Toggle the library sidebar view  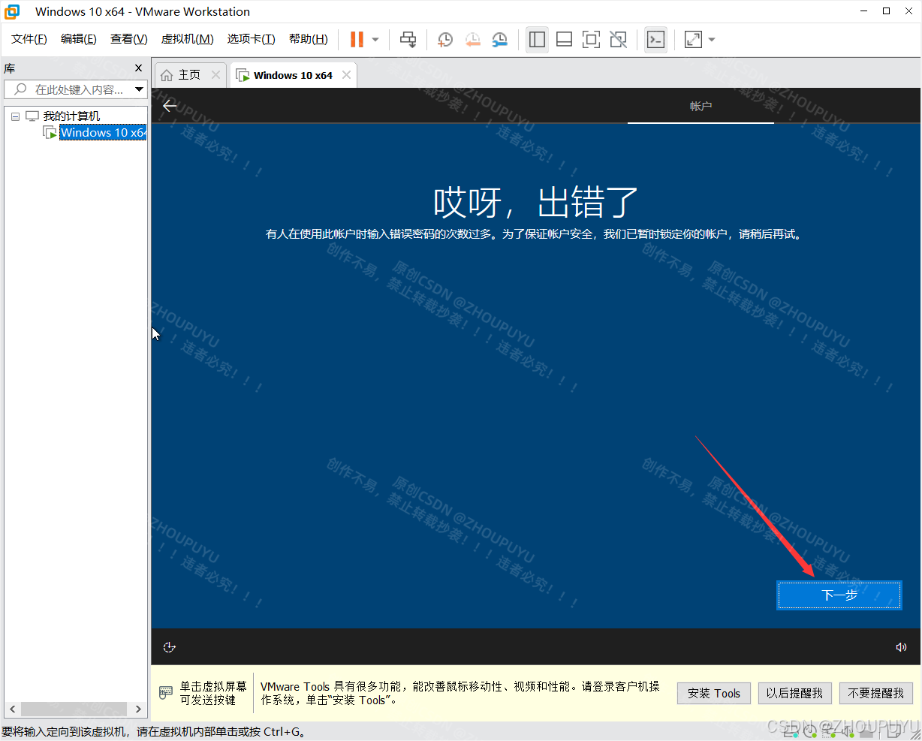(x=537, y=40)
